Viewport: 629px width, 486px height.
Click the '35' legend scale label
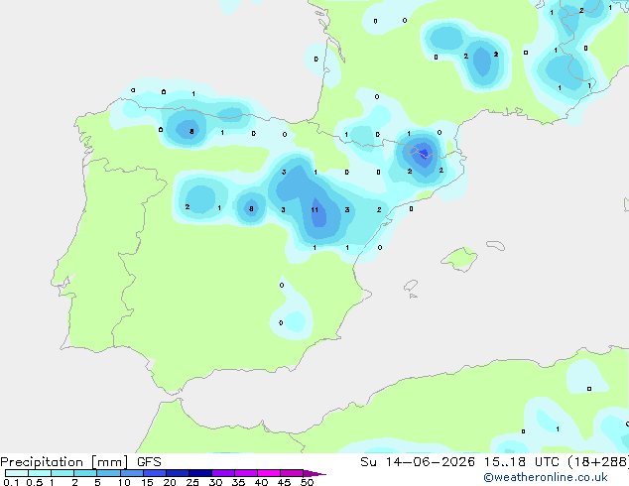click(238, 482)
